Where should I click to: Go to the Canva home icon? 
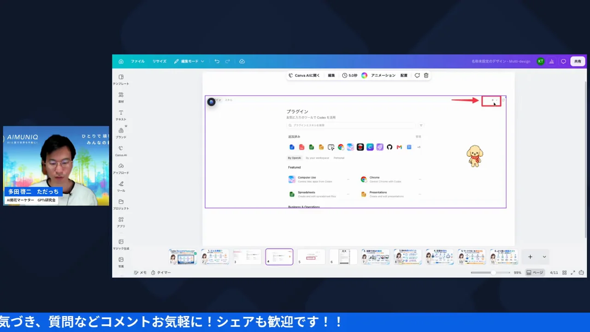[121, 61]
